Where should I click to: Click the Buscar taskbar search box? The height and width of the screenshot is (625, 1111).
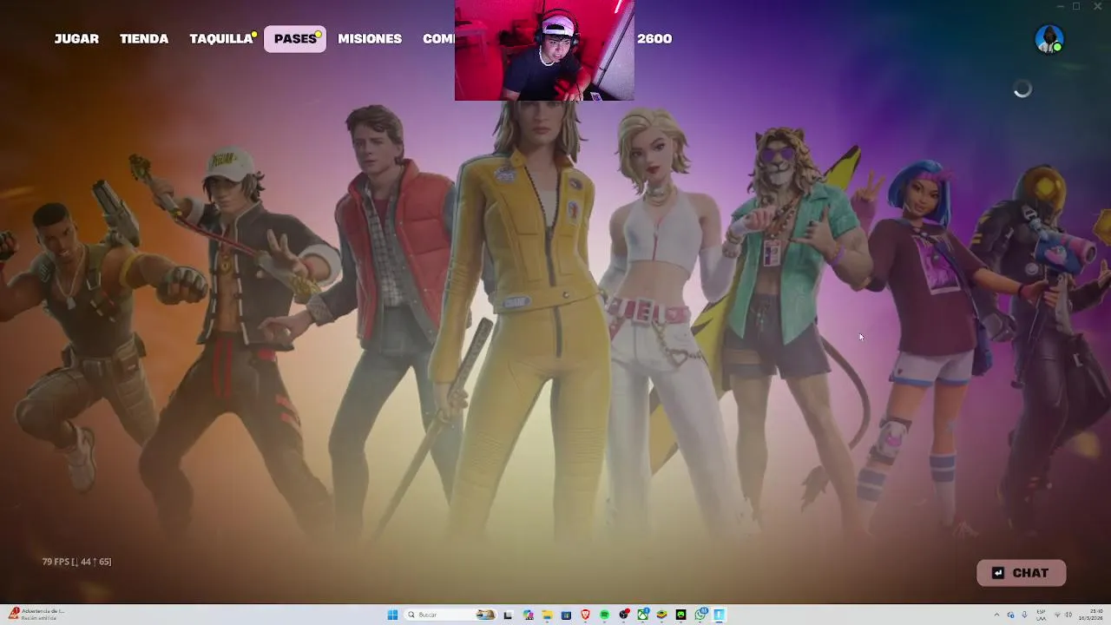(450, 615)
